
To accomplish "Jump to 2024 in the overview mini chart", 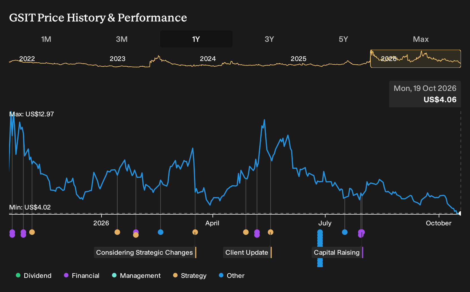I will coord(208,59).
